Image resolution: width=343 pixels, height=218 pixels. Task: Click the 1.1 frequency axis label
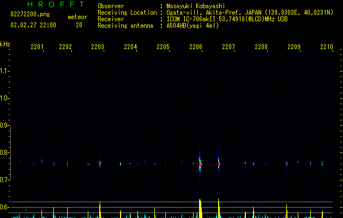click(x=4, y=71)
